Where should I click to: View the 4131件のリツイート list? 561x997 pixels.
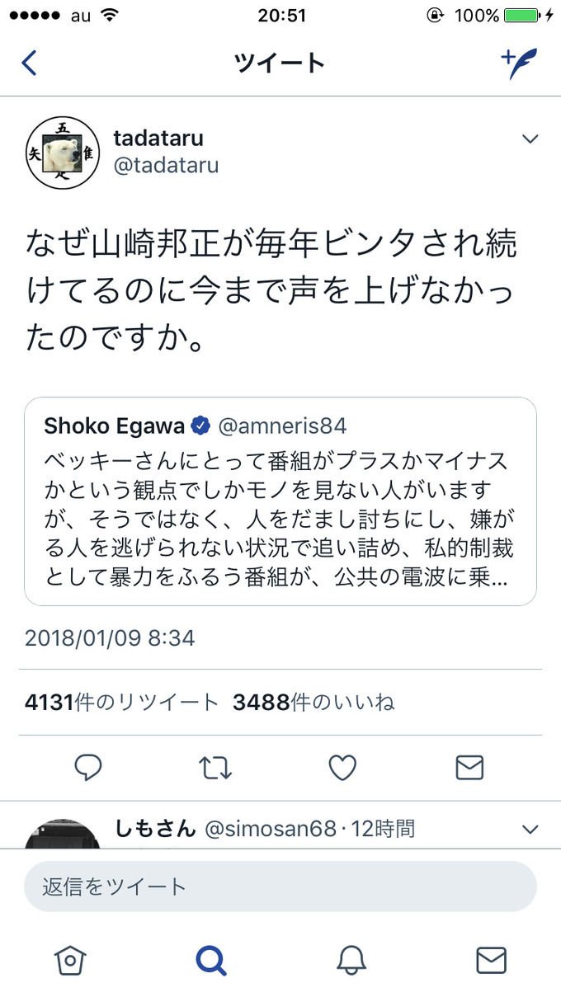[x=121, y=702]
